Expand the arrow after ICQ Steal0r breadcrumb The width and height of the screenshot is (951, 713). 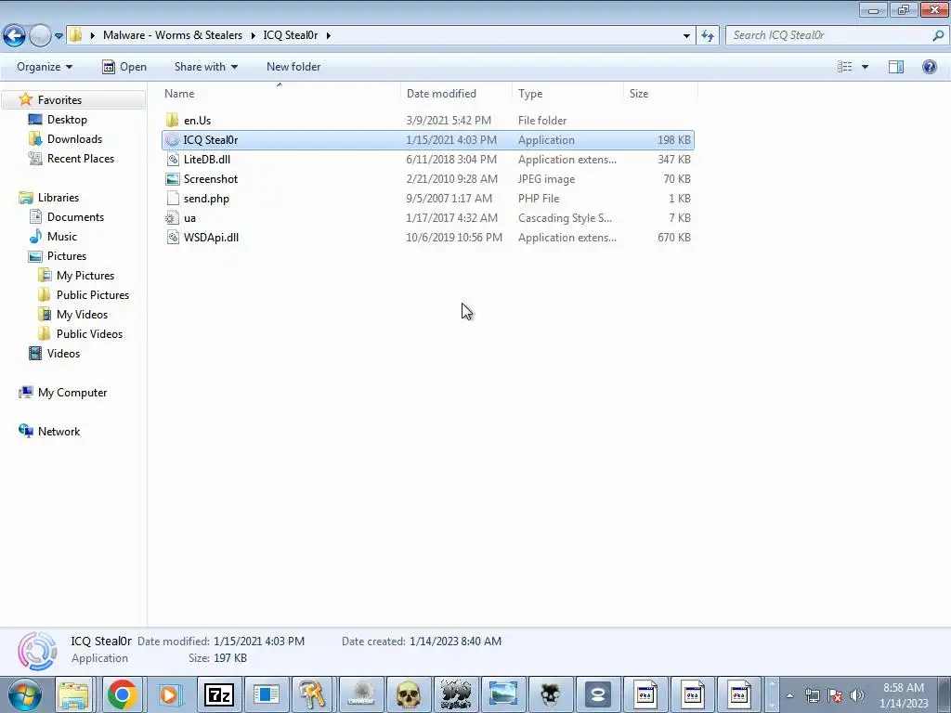pyautogui.click(x=328, y=35)
